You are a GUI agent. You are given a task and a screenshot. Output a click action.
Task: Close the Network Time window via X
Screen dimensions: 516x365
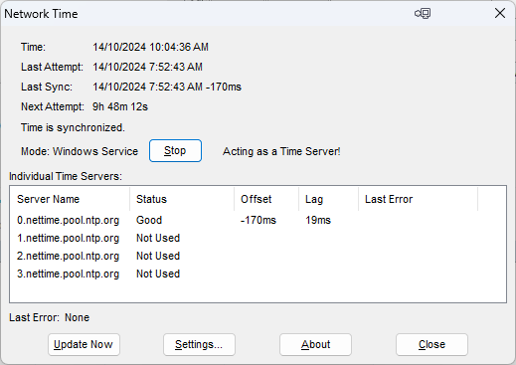(500, 14)
